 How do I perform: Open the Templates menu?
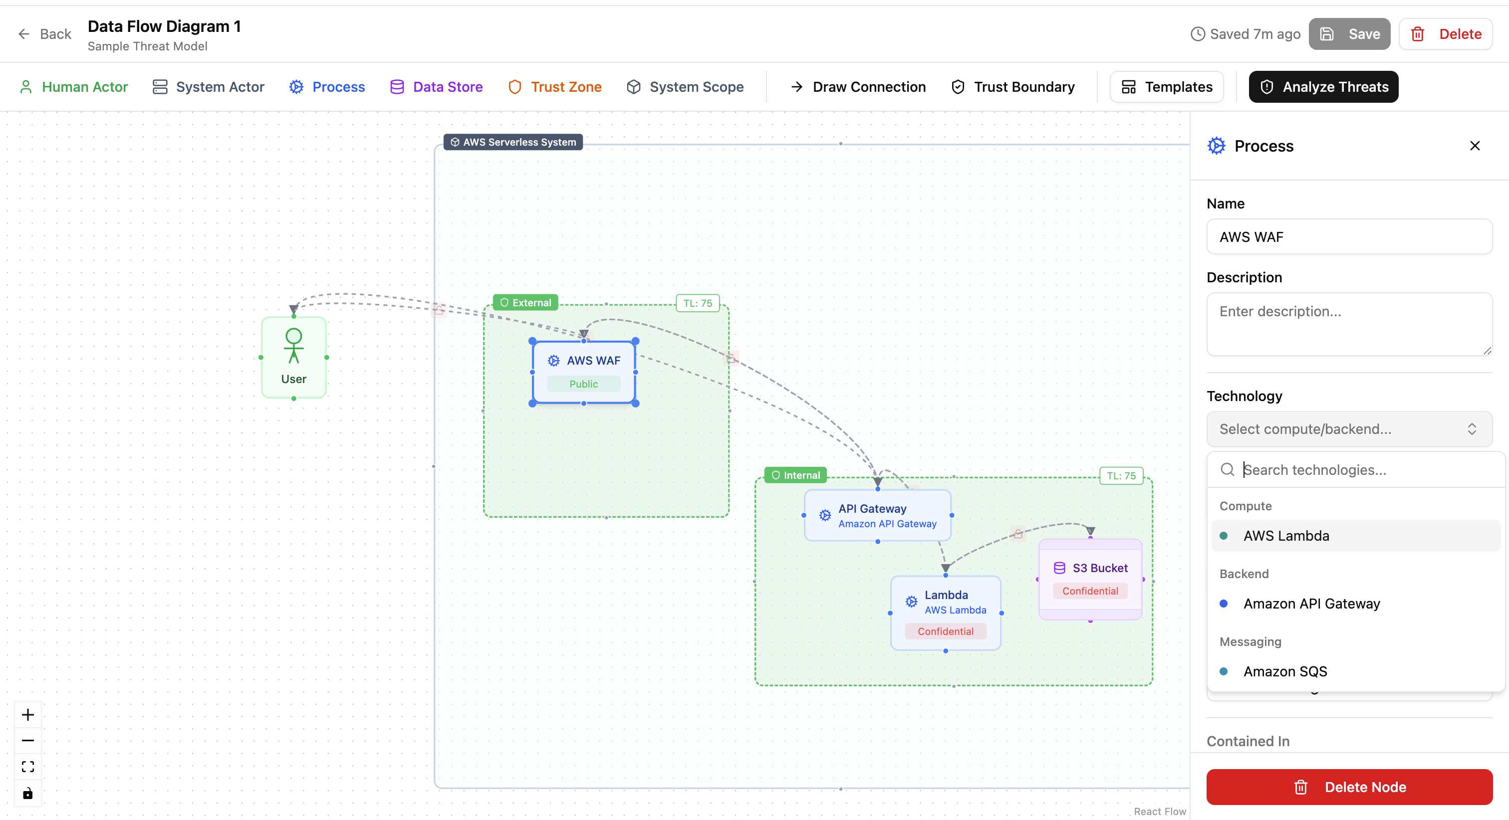(x=1166, y=87)
